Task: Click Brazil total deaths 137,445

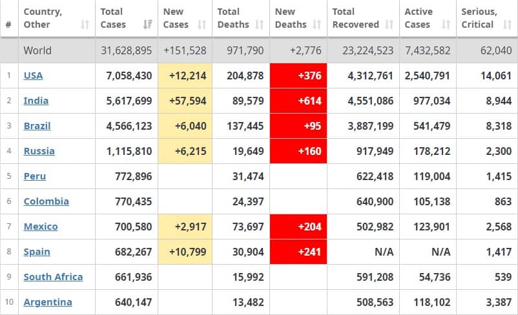Action: [245, 126]
